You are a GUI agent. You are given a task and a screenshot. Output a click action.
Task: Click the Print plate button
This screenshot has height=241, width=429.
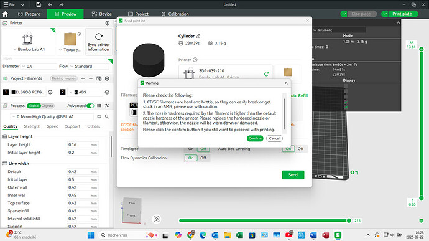click(402, 14)
